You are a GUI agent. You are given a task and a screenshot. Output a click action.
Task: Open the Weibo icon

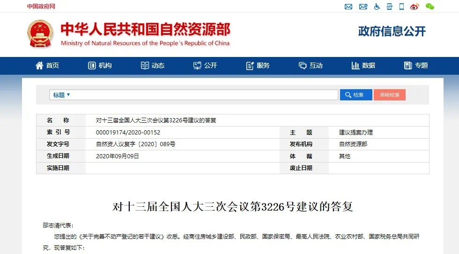(x=415, y=7)
